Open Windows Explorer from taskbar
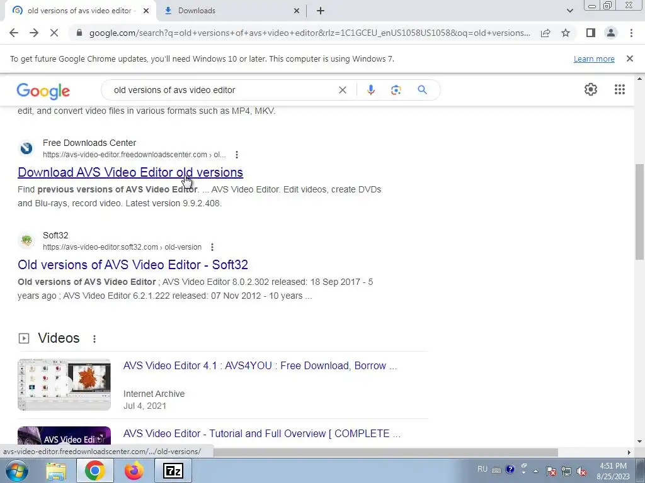The width and height of the screenshot is (645, 483). pyautogui.click(x=56, y=470)
